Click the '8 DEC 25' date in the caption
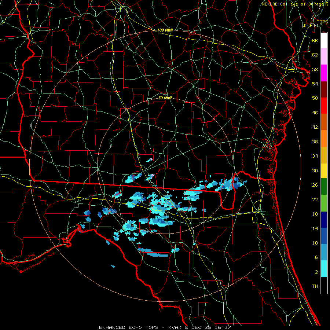The width and height of the screenshot is (330, 330). (198, 327)
